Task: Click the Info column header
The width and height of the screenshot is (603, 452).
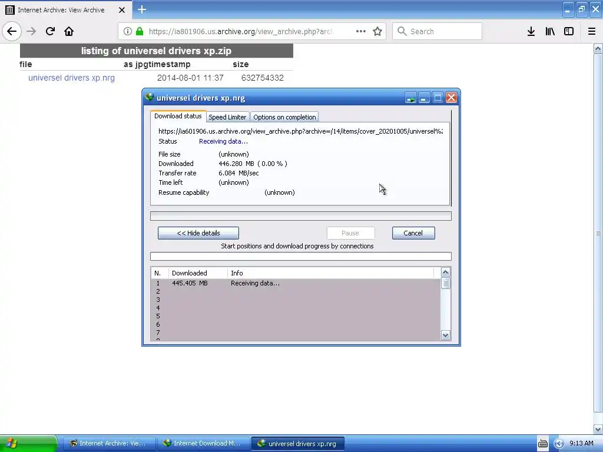Action: (331, 273)
